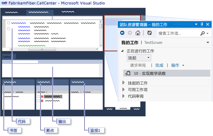Viewport: 213px width, 136px height.
Task: Click the red breakpoint dot on highlighted row
Action: 42,97
